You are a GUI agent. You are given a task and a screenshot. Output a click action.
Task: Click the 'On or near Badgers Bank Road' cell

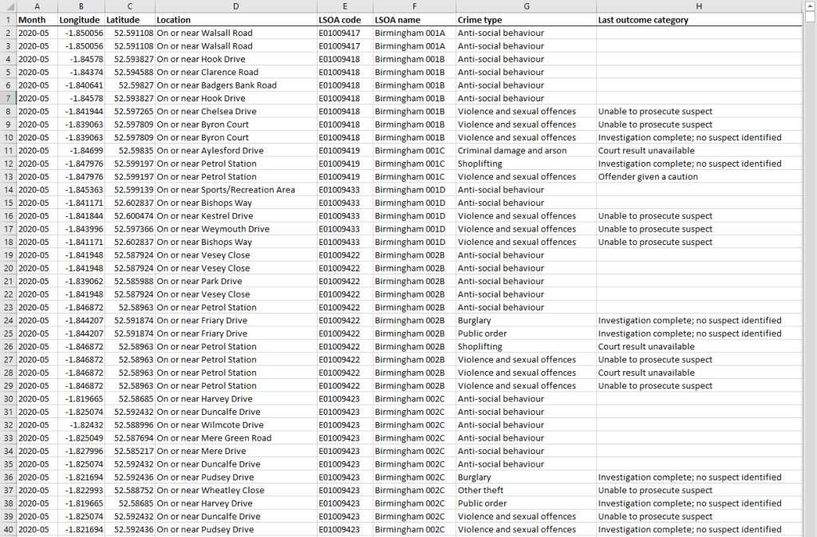[216, 85]
